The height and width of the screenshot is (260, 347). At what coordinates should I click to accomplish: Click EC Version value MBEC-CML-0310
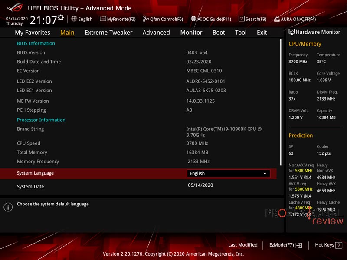pos(204,71)
